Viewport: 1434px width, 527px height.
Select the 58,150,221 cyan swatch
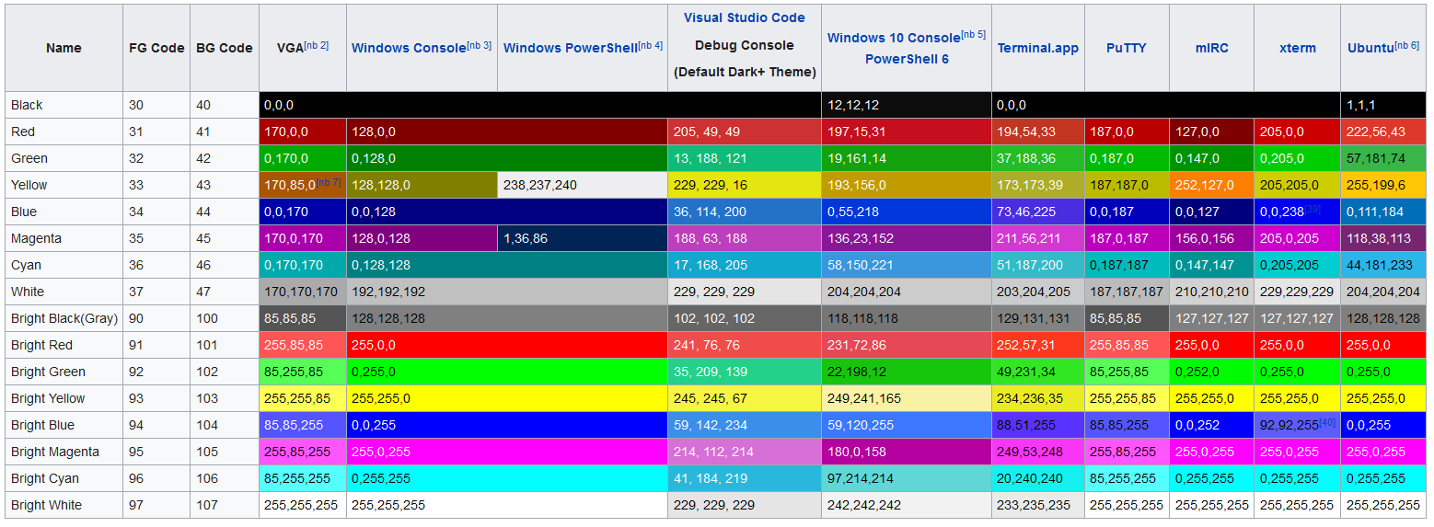[907, 265]
